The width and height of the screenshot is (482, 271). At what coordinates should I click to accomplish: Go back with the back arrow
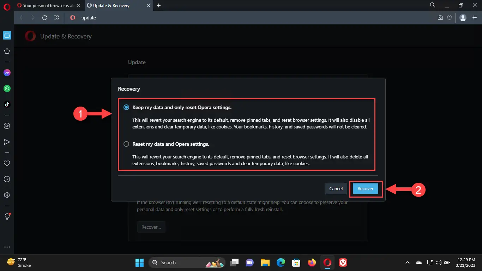[x=21, y=18]
